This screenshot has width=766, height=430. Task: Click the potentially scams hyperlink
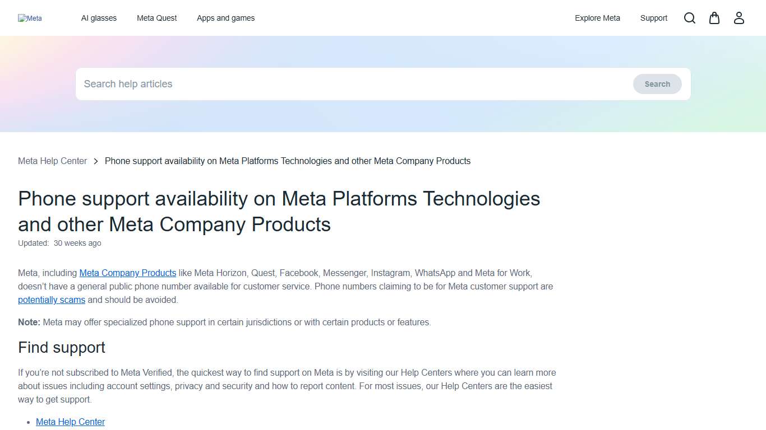(51, 300)
